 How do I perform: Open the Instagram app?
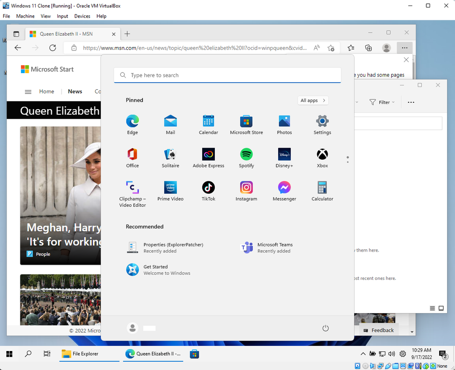tap(246, 191)
